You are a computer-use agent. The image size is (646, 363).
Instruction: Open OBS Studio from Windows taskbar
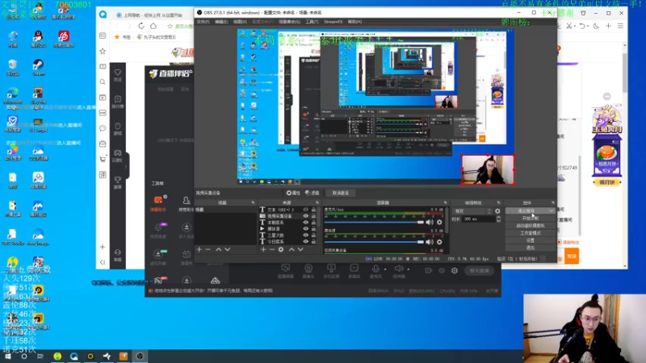point(140,356)
